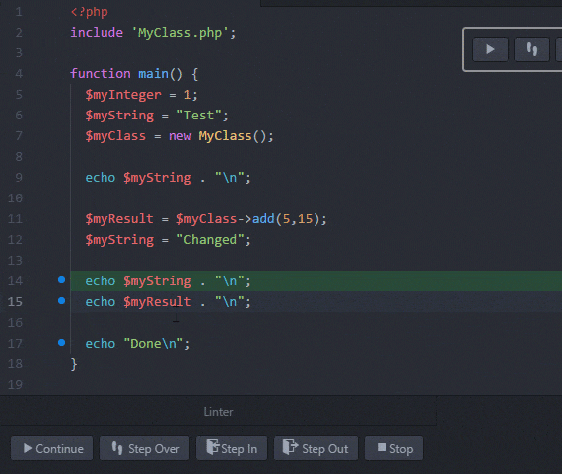Screen dimensions: 562x474
Task: Remove the breakpoint dot on line 17
Action: 62,343
